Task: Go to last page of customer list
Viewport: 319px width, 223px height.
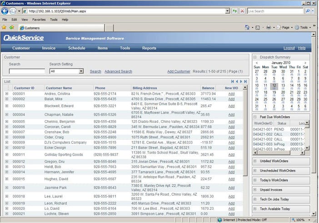Action: click(245, 81)
